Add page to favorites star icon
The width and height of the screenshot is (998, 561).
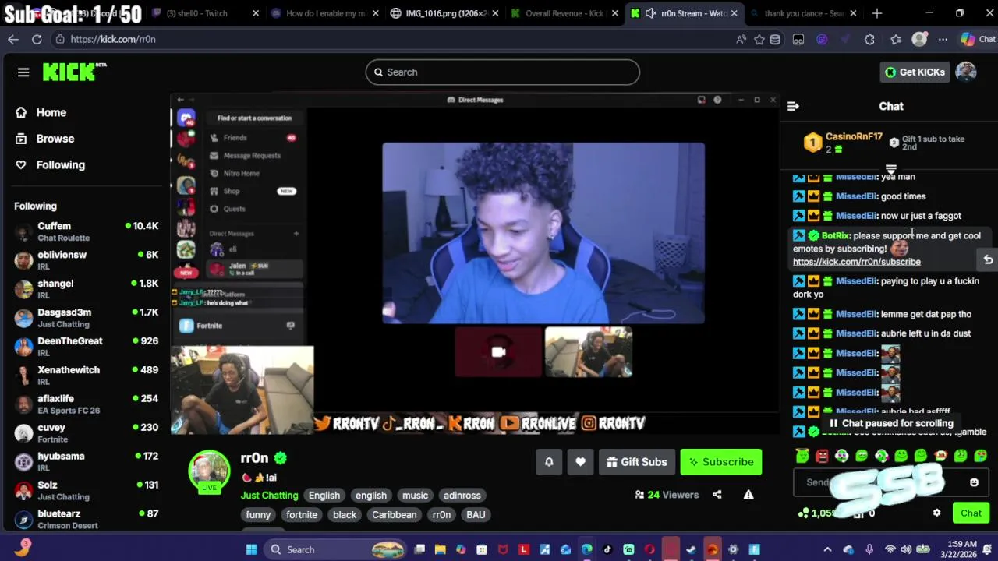[759, 39]
